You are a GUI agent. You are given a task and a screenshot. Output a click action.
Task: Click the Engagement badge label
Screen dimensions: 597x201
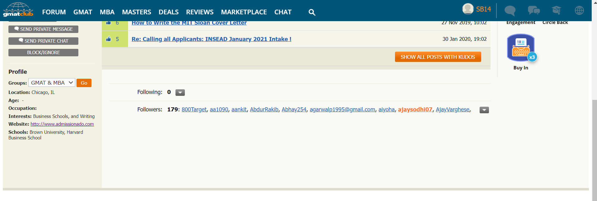pos(521,23)
